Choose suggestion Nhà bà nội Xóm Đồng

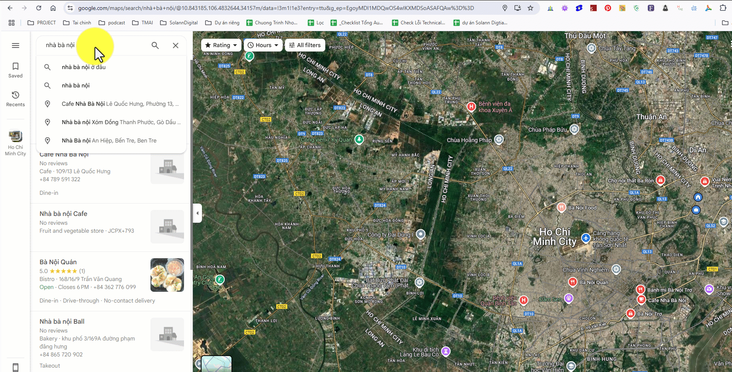point(111,122)
